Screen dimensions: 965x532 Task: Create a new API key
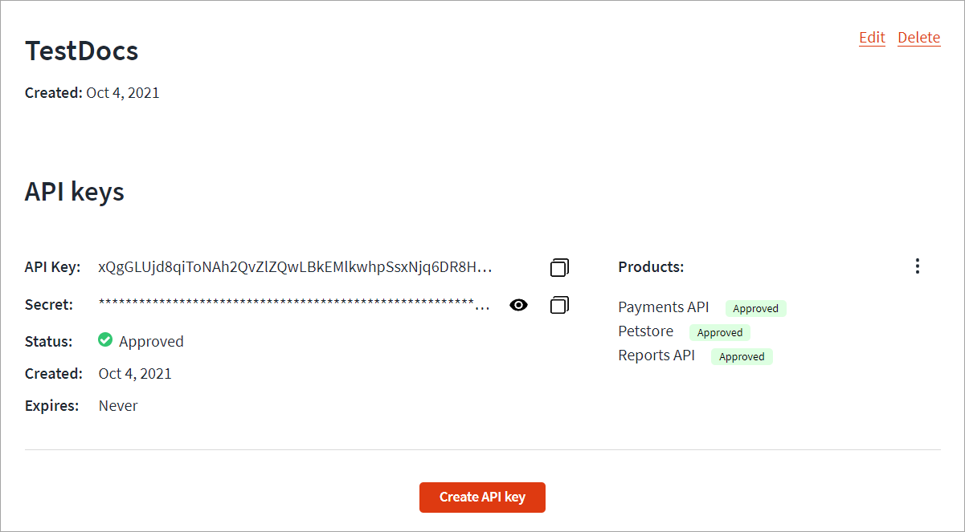click(x=482, y=497)
